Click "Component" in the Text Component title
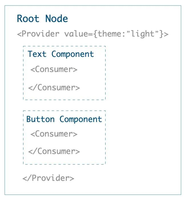 (72, 54)
